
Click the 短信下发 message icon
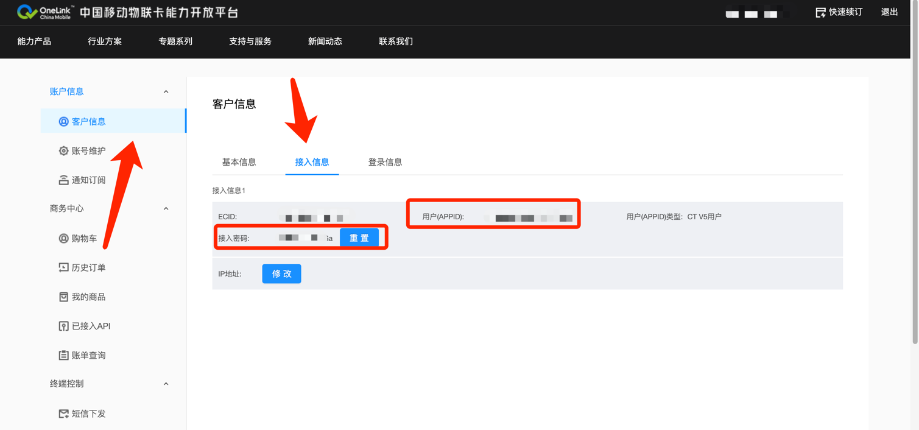click(x=63, y=414)
